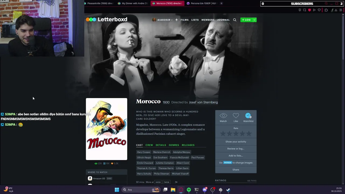The height and width of the screenshot is (194, 345).
Task: Open Discord from taskbar
Action: [205, 190]
